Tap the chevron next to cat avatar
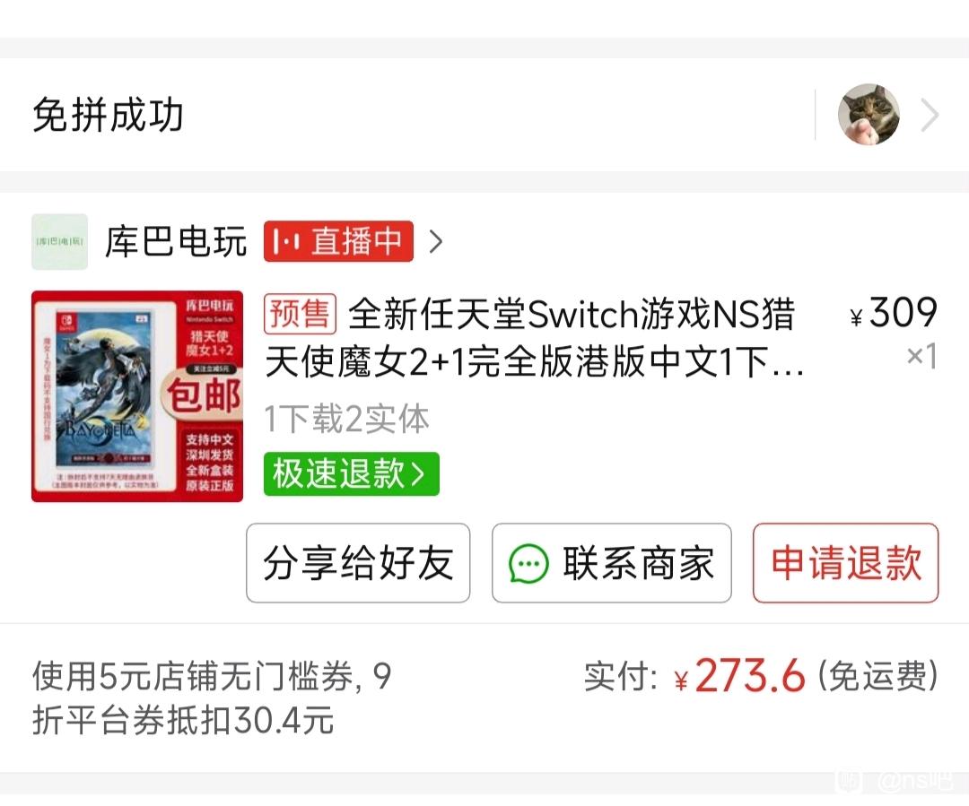969x806 pixels. pos(930,115)
